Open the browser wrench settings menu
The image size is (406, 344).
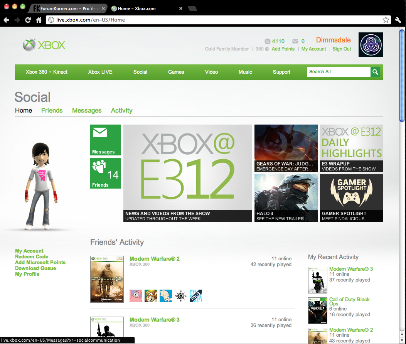pos(398,20)
